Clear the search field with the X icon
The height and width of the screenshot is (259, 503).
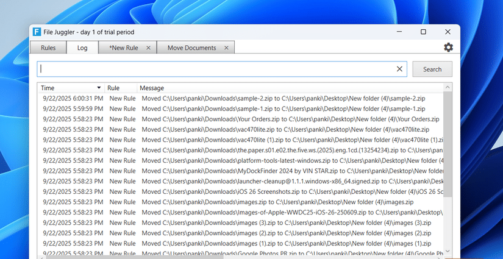click(399, 69)
